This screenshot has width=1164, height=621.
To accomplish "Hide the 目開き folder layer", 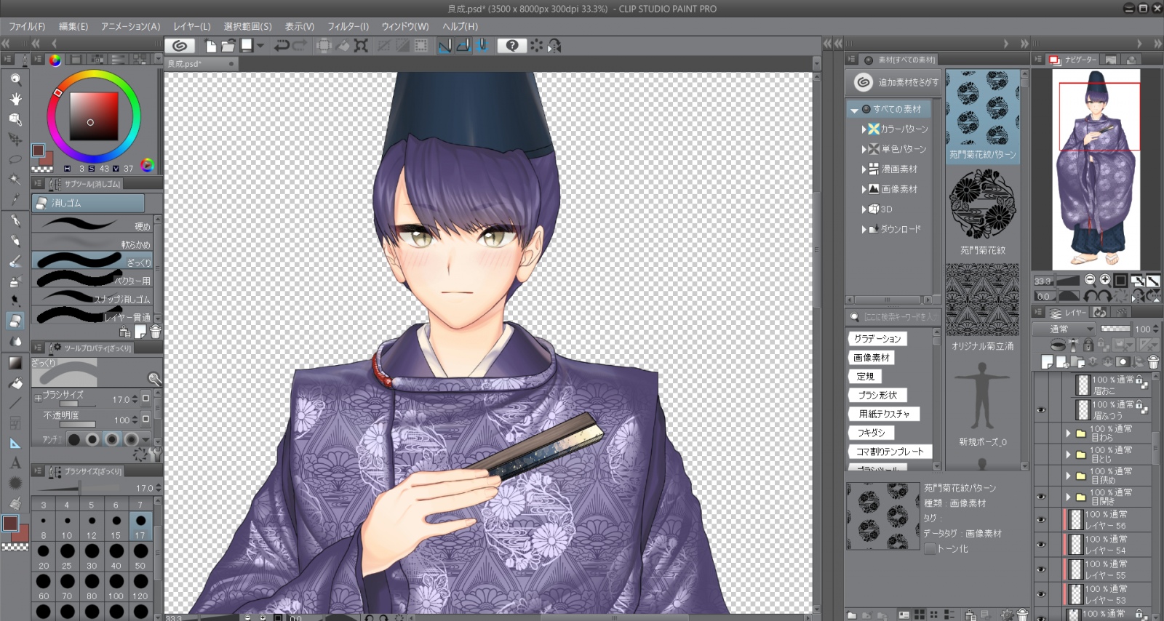I will 1041,497.
